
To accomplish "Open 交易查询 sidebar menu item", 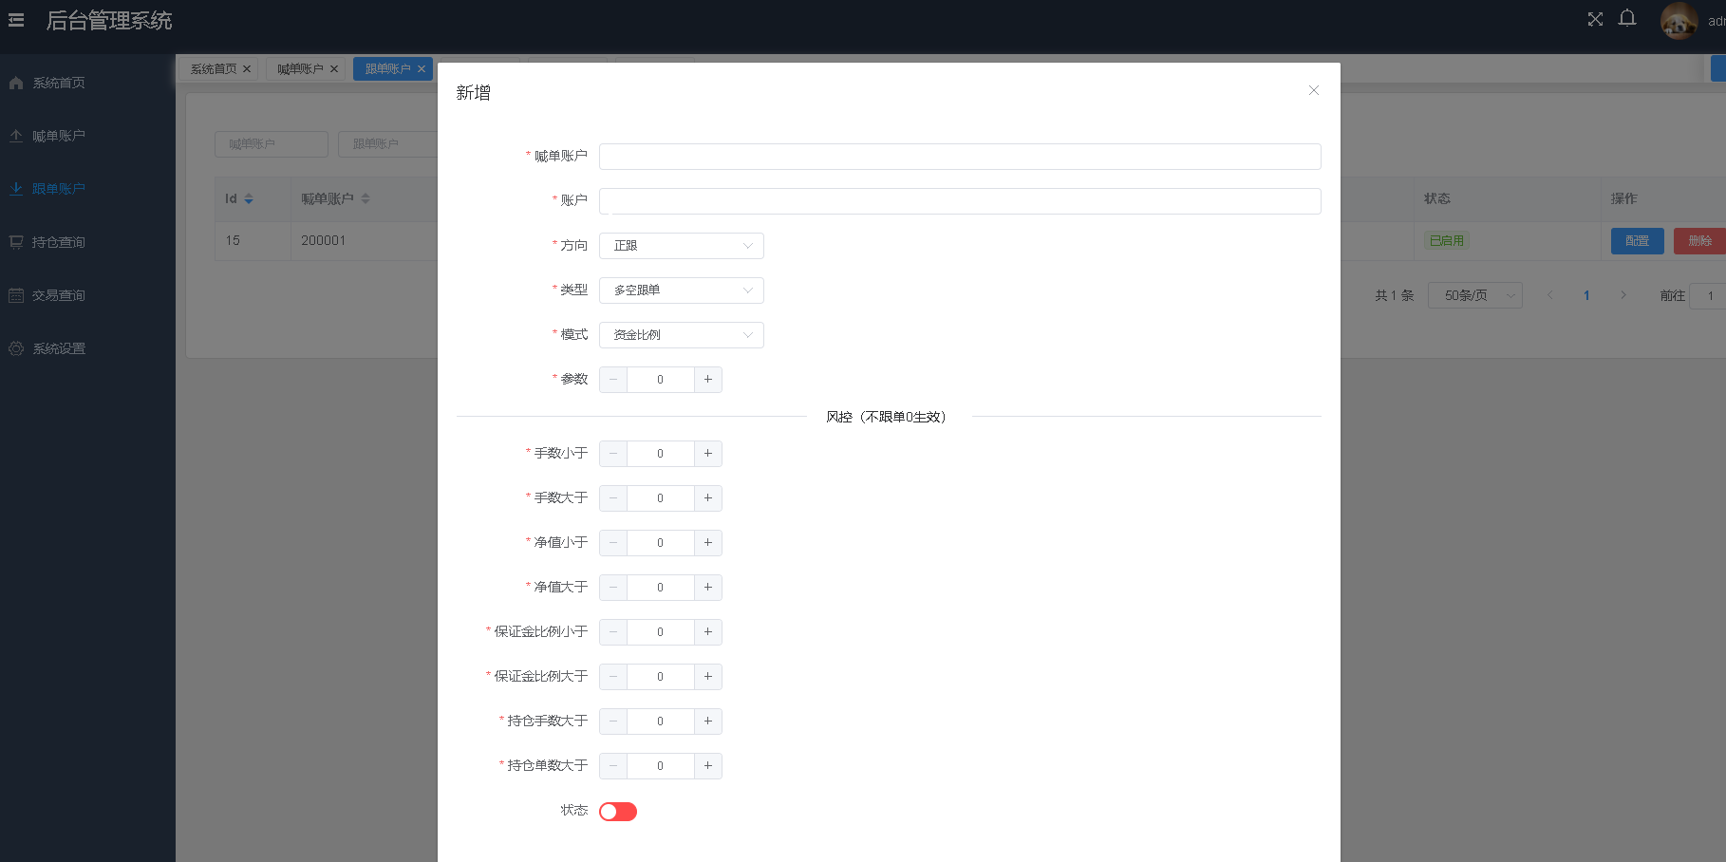I will 87,295.
